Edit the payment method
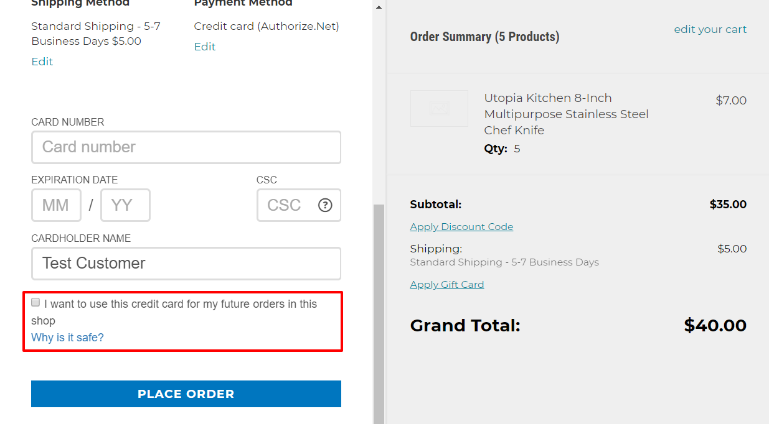The height and width of the screenshot is (424, 769). pyautogui.click(x=205, y=47)
